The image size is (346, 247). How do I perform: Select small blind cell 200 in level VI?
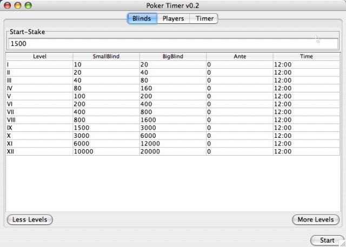(106, 104)
